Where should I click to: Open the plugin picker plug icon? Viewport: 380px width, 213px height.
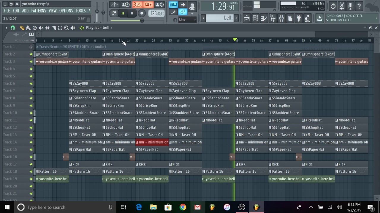(x=299, y=18)
